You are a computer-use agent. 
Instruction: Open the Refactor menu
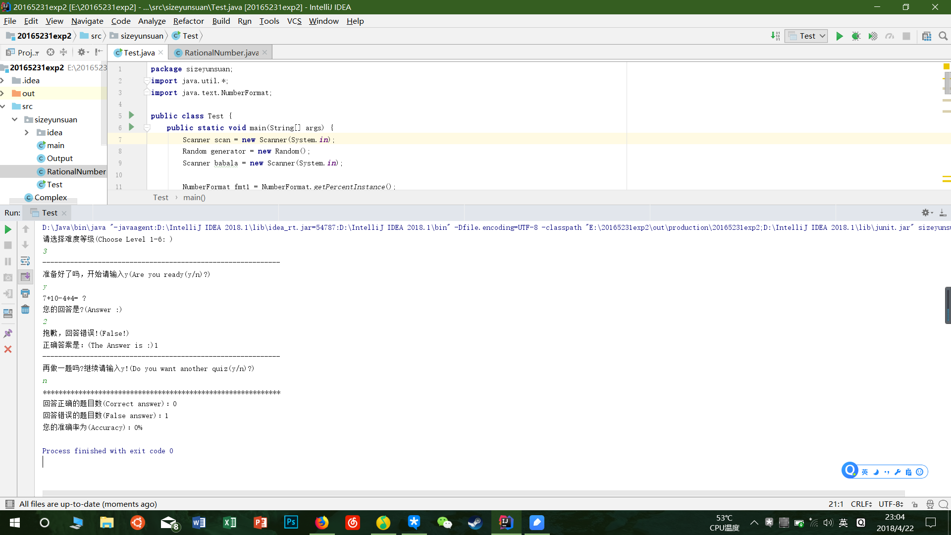(188, 21)
